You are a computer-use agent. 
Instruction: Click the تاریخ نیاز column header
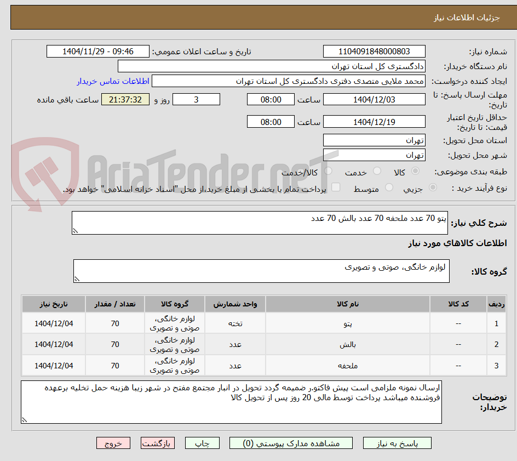pyautogui.click(x=54, y=304)
